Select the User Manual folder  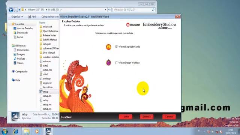[49, 52]
